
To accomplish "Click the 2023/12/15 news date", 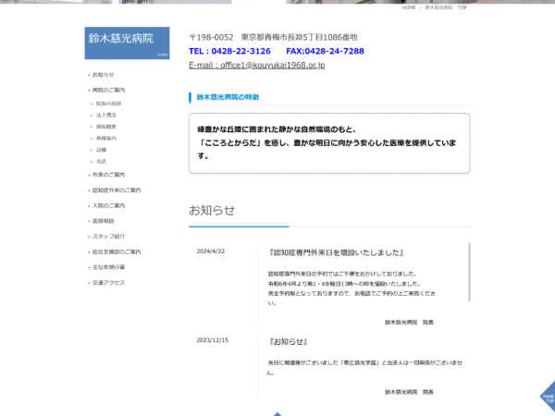I will pyautogui.click(x=213, y=340).
